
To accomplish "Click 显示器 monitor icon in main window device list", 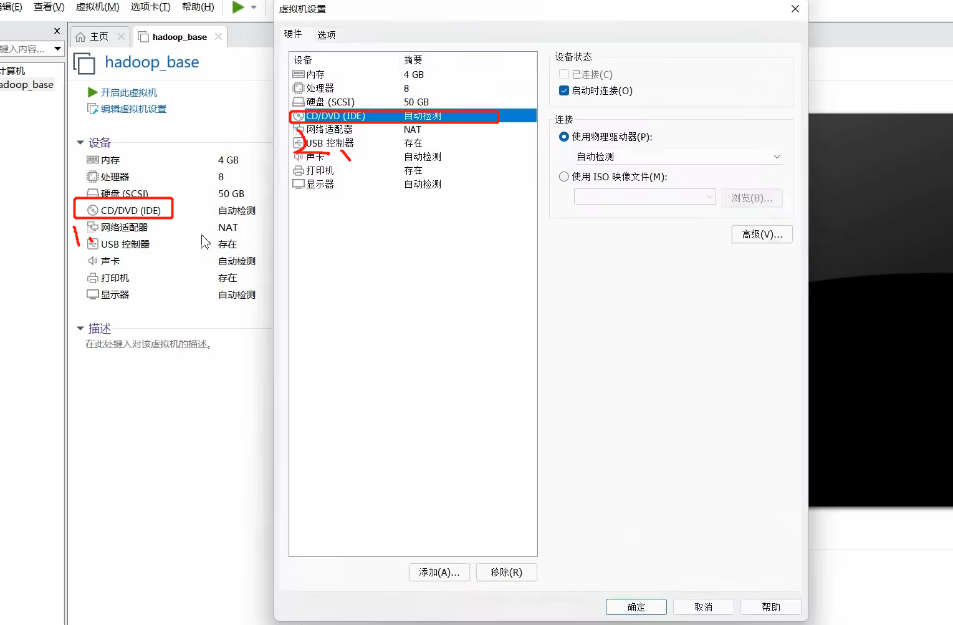I will [x=93, y=294].
